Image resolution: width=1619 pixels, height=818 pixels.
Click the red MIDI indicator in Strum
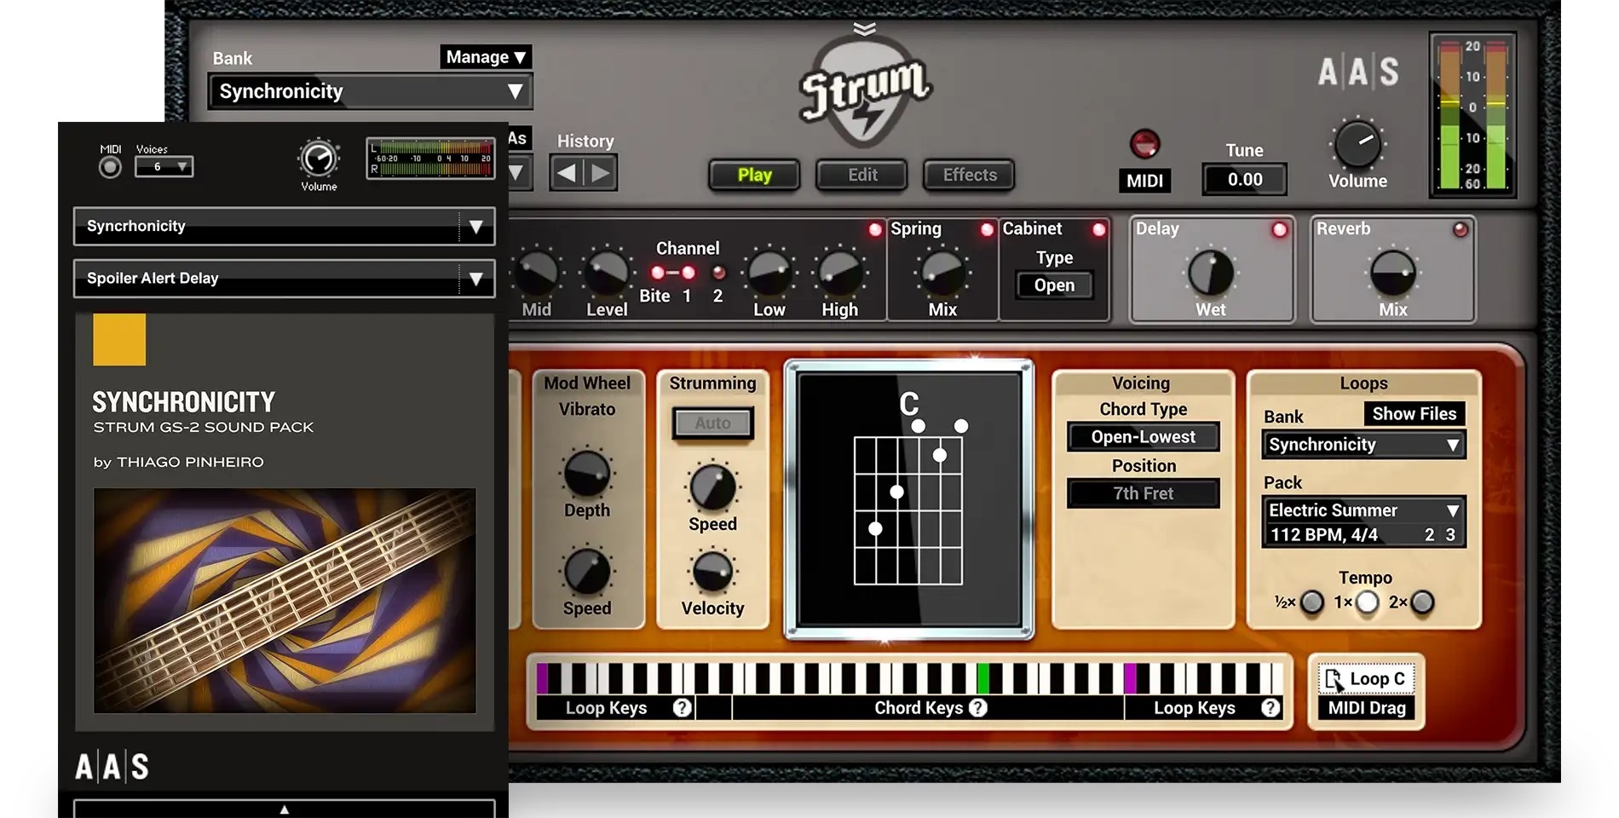(x=1144, y=143)
